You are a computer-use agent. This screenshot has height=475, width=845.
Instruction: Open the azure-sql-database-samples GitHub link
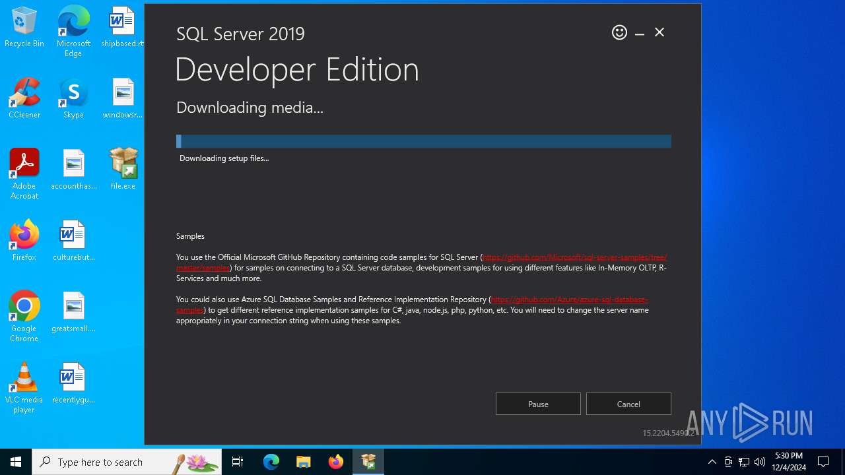coord(569,300)
